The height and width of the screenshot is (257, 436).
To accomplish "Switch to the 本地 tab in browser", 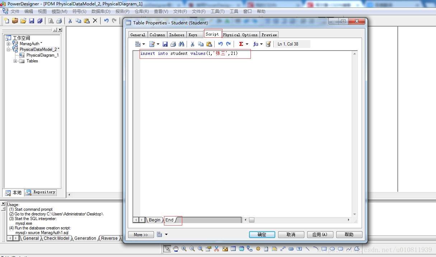I will pos(14,192).
